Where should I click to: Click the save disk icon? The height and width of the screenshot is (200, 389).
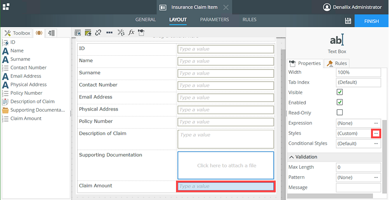(348, 21)
